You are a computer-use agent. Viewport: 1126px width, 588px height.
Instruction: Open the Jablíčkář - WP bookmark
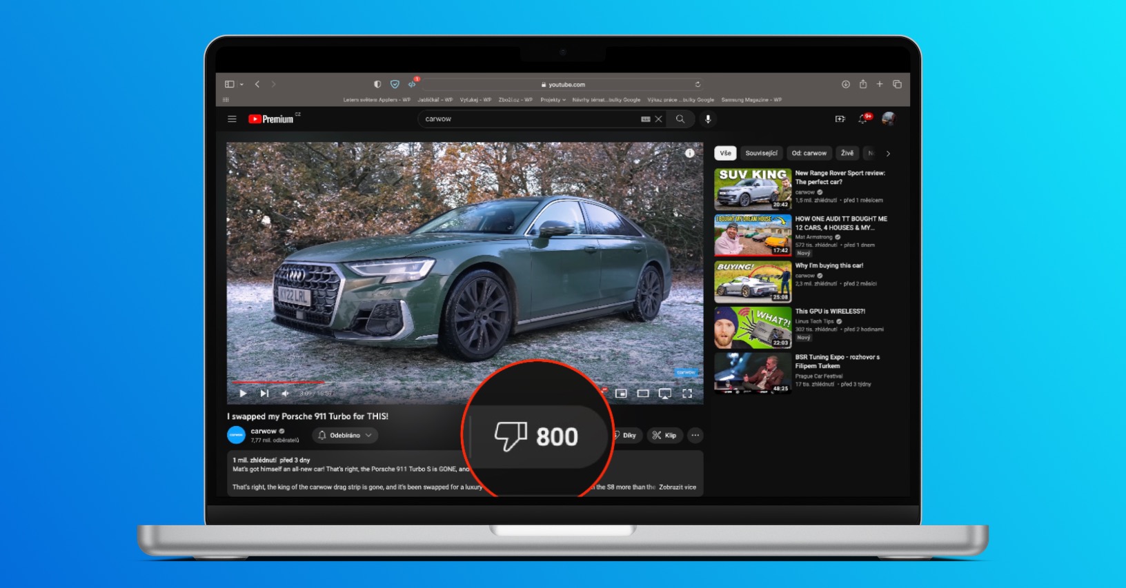point(435,100)
